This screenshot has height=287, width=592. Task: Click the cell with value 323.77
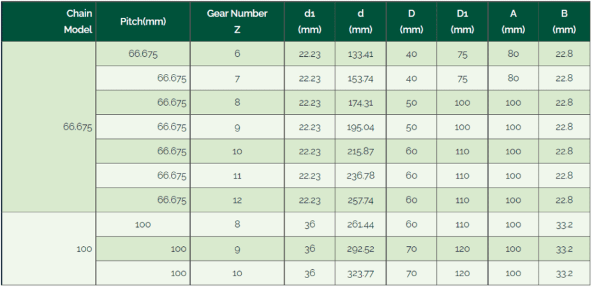coord(360,273)
